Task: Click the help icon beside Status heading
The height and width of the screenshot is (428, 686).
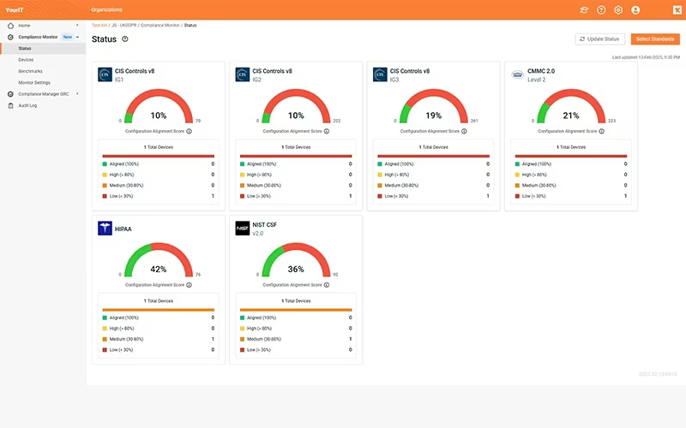Action: (124, 39)
